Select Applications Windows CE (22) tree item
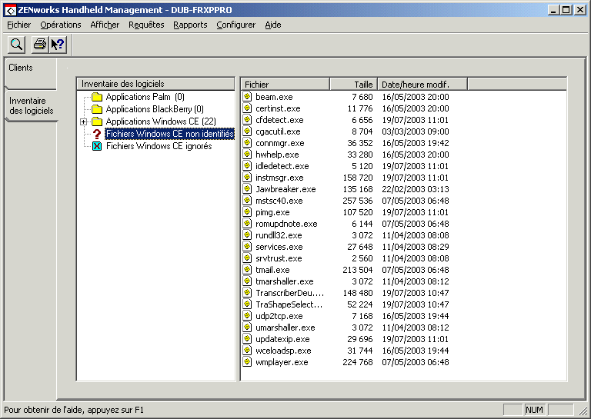Image resolution: width=591 pixels, height=419 pixels. 161,121
